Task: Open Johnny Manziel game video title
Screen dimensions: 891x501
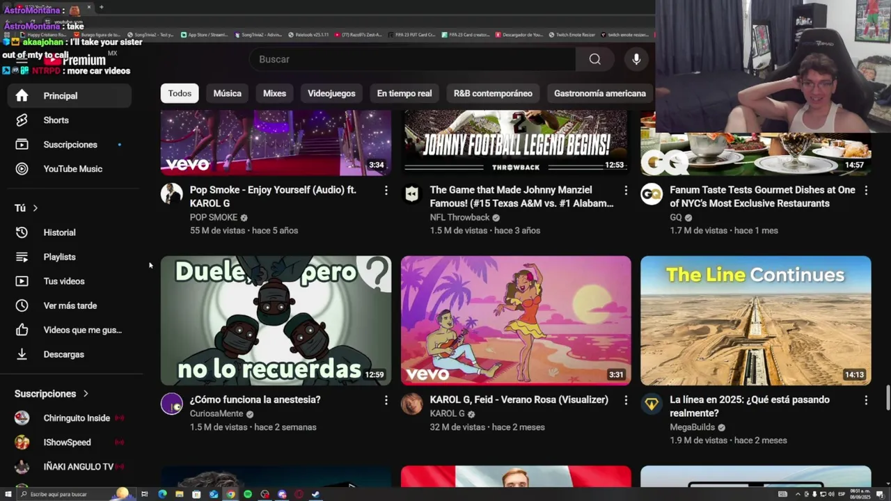Action: pyautogui.click(x=521, y=196)
